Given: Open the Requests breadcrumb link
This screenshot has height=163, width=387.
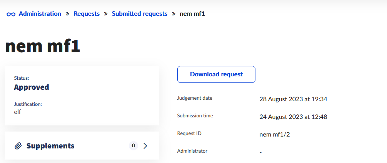Looking at the screenshot, I should 87,14.
